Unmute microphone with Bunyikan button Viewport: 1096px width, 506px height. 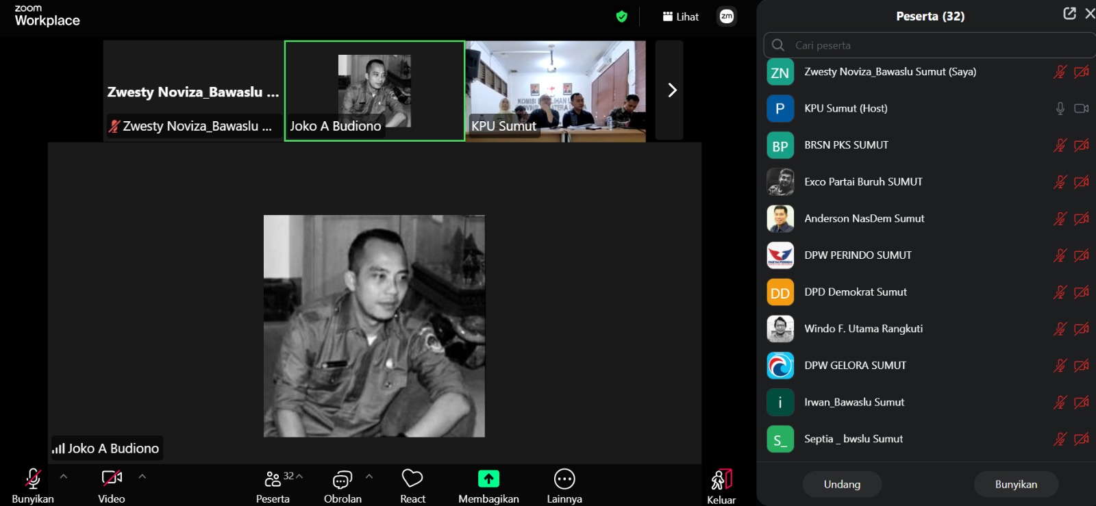coord(32,485)
